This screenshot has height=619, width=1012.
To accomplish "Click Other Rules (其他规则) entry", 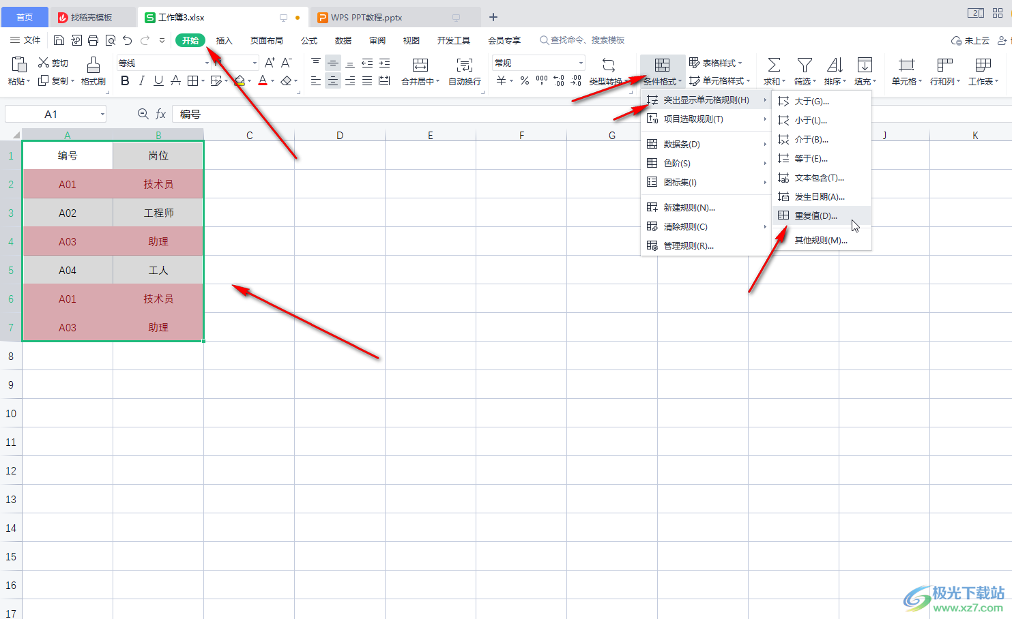I will (x=822, y=240).
